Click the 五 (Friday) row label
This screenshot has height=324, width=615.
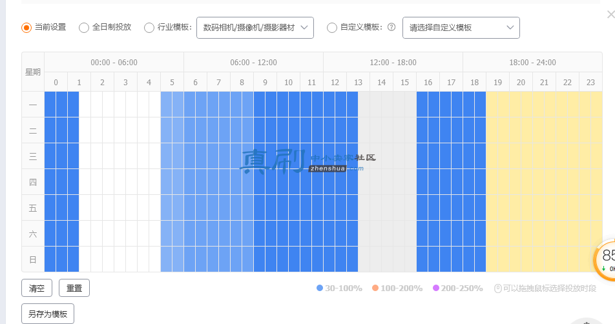33,208
